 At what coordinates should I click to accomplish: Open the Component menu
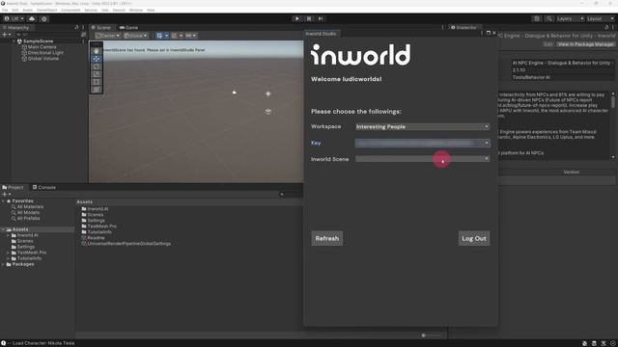coord(70,10)
